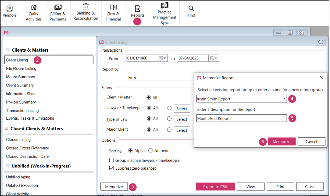Select Client Activity report
This screenshot has height=196, width=330.
(x=17, y=194)
